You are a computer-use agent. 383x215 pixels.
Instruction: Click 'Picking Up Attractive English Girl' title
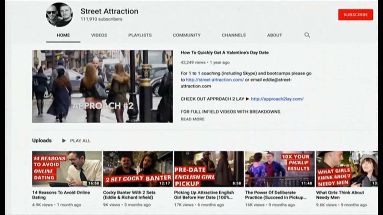tap(204, 195)
